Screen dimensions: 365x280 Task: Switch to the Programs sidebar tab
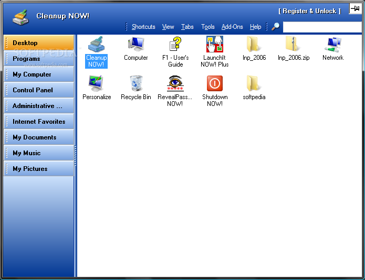(x=39, y=59)
